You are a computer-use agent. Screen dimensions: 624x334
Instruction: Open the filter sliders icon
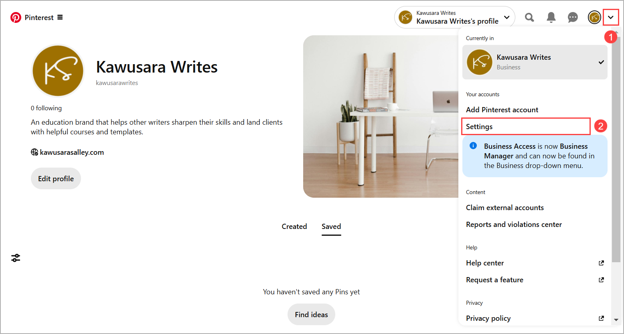(16, 258)
